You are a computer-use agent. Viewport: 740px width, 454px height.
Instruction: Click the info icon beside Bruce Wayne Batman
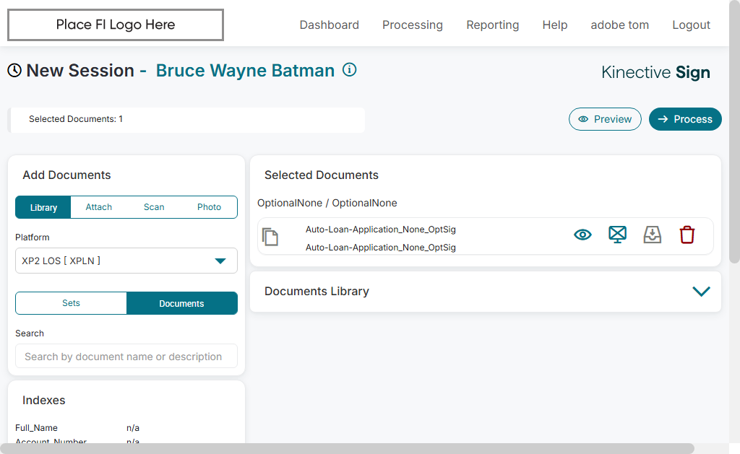[350, 70]
